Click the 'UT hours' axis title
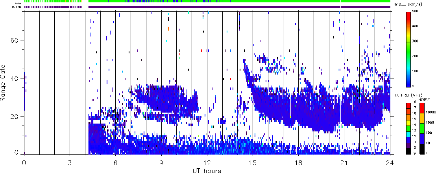Screen dimensions: 436x173 click(207, 170)
